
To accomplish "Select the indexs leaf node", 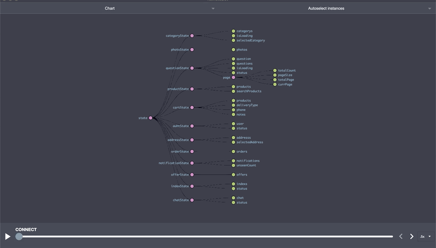I will click(x=233, y=184).
